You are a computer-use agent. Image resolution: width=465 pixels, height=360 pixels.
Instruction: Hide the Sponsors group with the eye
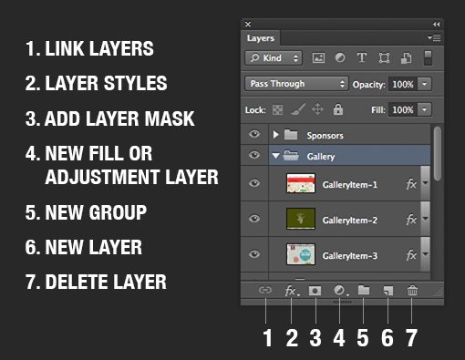(x=254, y=134)
